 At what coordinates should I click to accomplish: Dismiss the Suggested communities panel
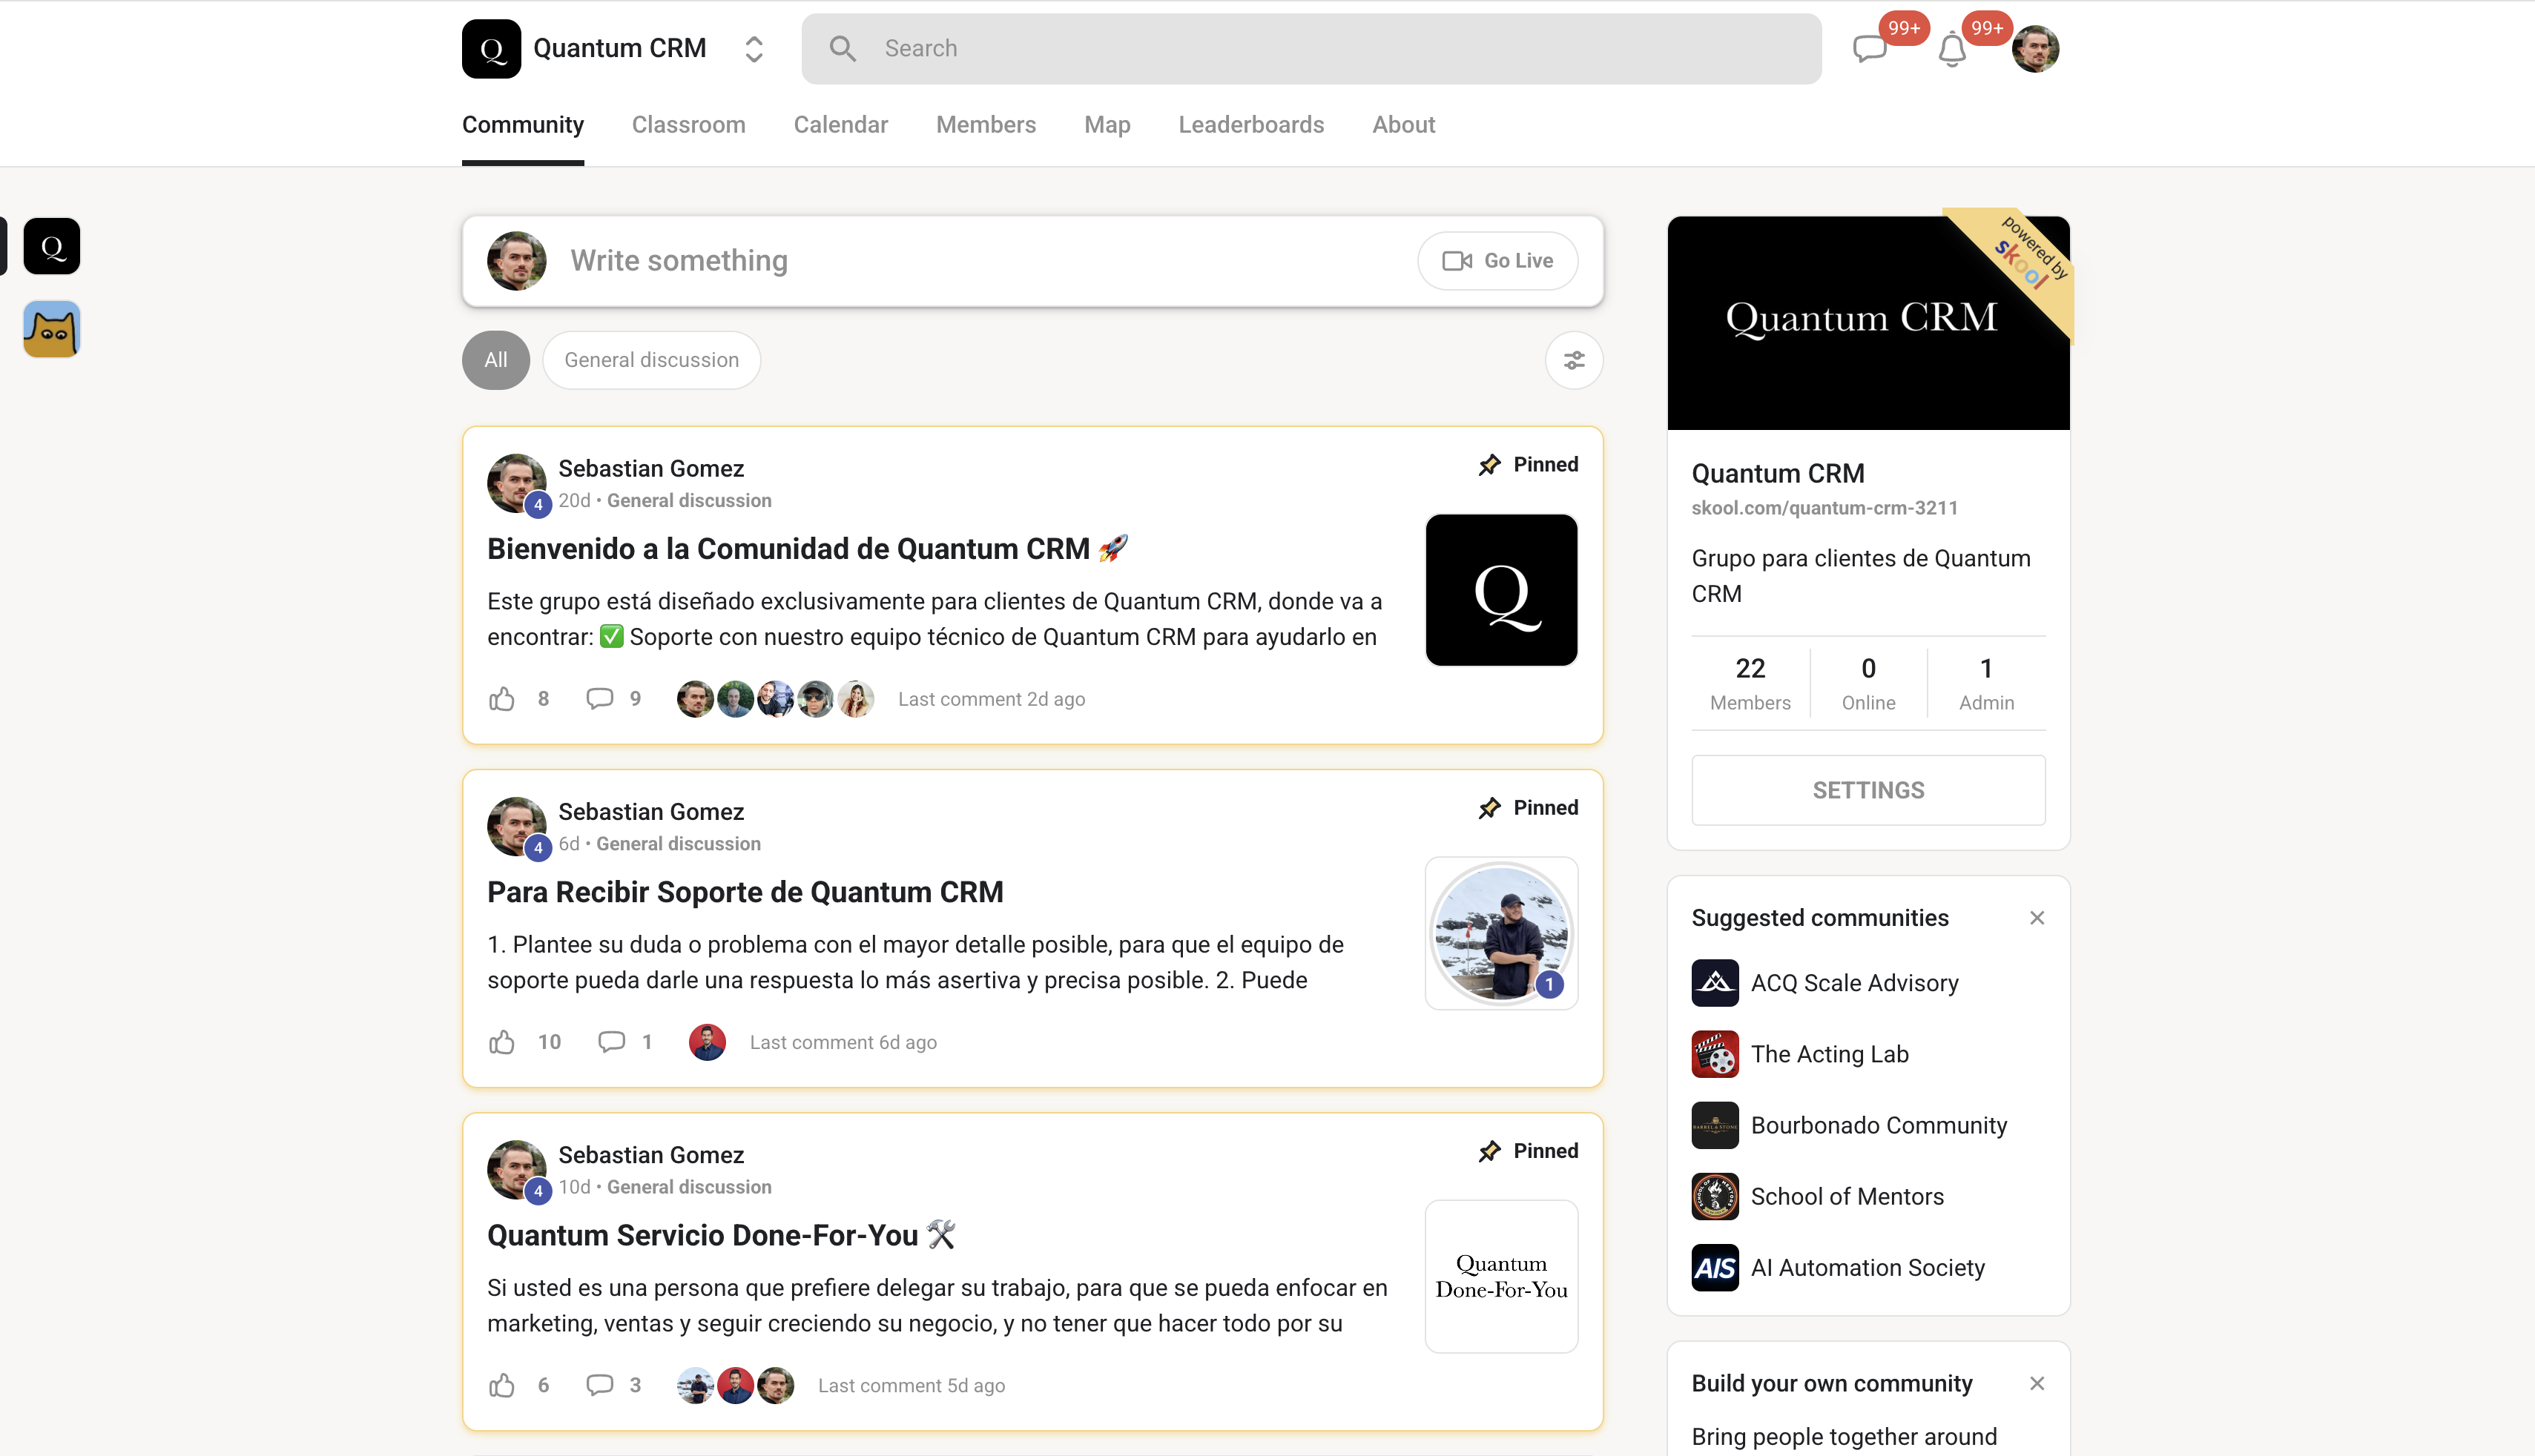2037,918
